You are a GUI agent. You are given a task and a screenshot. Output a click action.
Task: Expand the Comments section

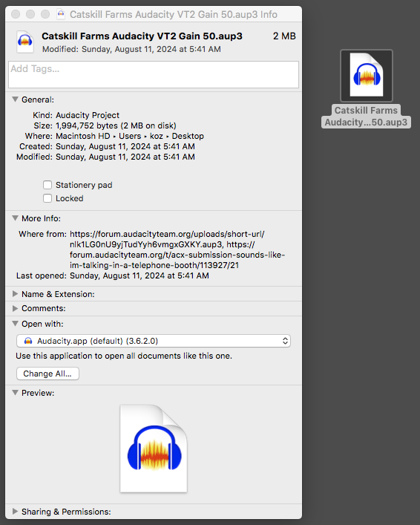(15, 308)
